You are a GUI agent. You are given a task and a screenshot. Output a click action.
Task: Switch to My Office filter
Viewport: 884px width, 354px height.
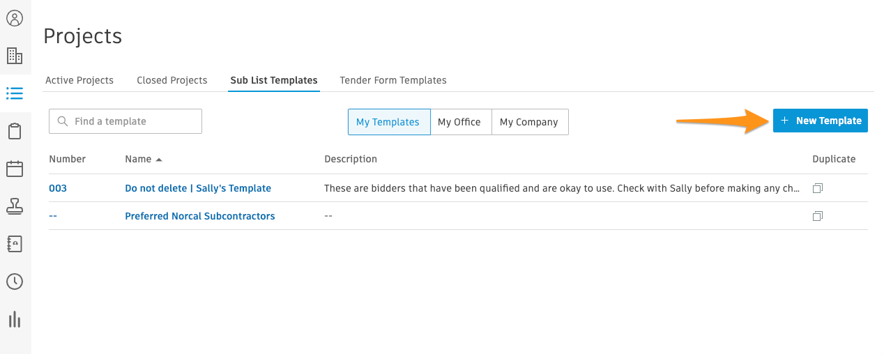(x=459, y=122)
